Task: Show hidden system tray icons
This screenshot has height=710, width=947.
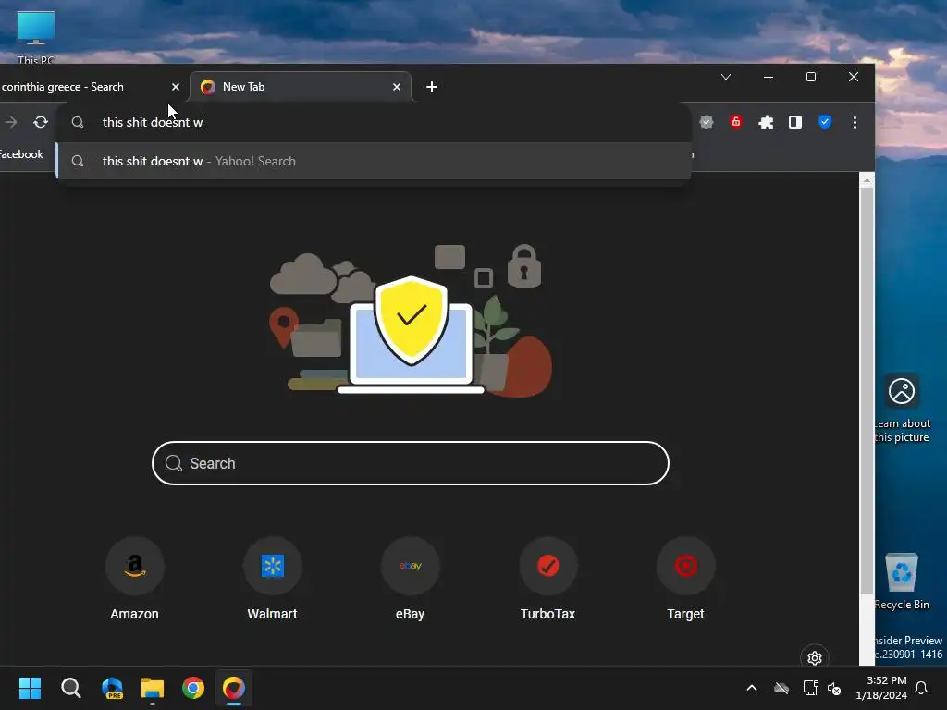Action: tap(752, 688)
